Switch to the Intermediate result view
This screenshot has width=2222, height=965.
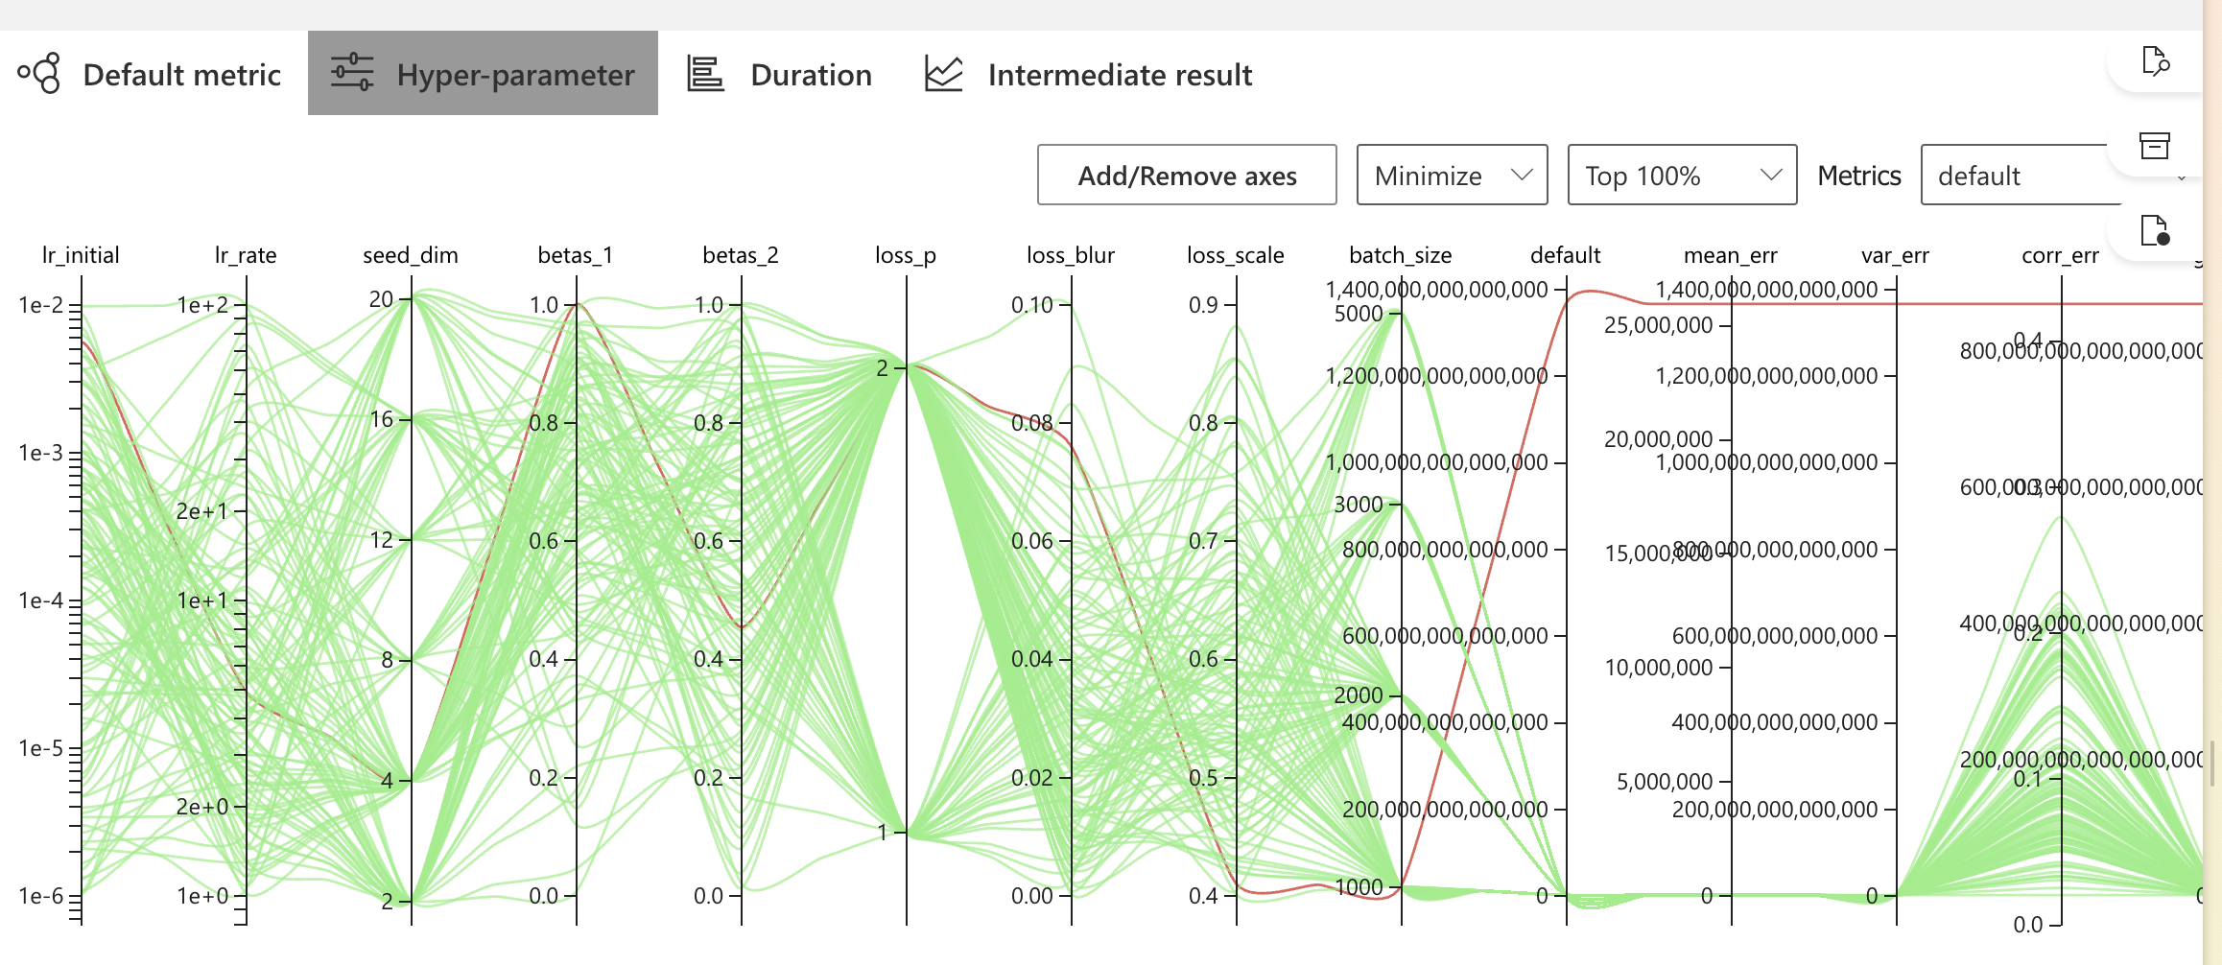tap(1119, 74)
